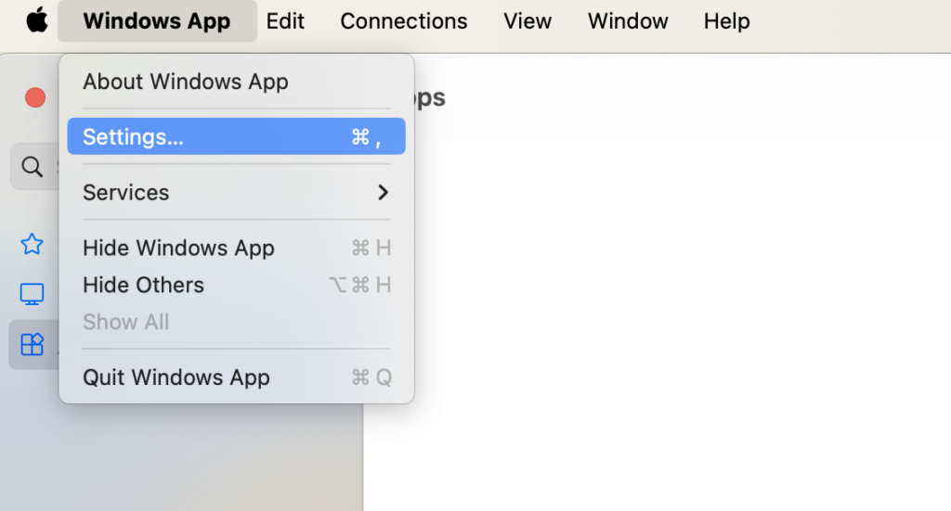Click the Windows App menu title
This screenshot has height=511, width=951.
[156, 20]
